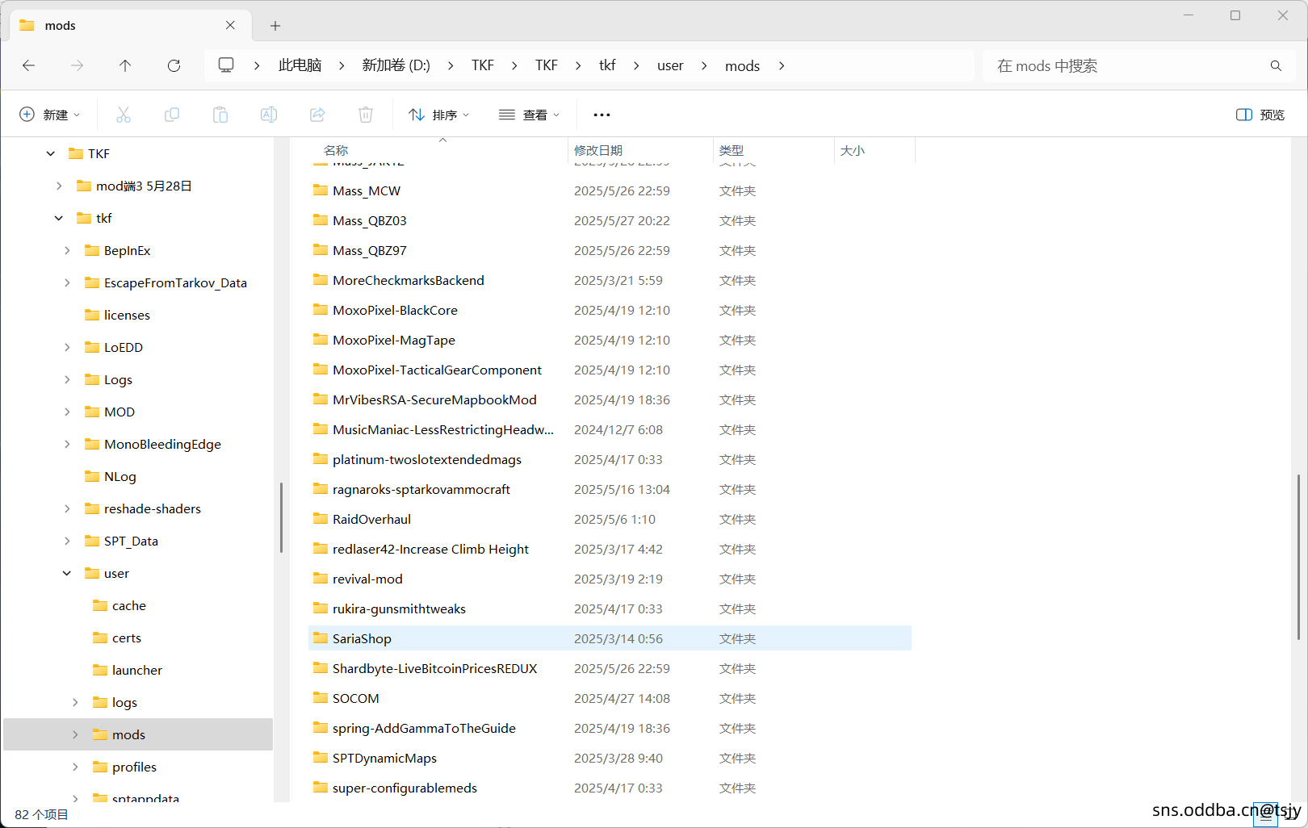Refresh the current folder view

pos(174,65)
